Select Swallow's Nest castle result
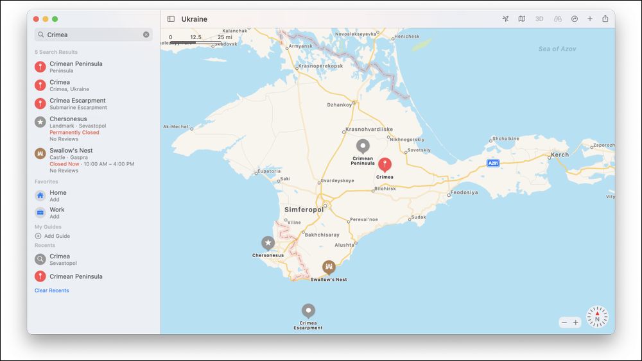Image resolution: width=642 pixels, height=361 pixels. point(93,160)
